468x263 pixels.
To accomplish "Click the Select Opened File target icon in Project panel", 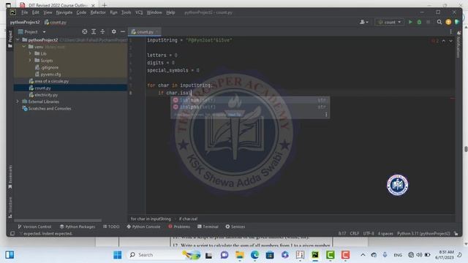I will tap(85, 31).
